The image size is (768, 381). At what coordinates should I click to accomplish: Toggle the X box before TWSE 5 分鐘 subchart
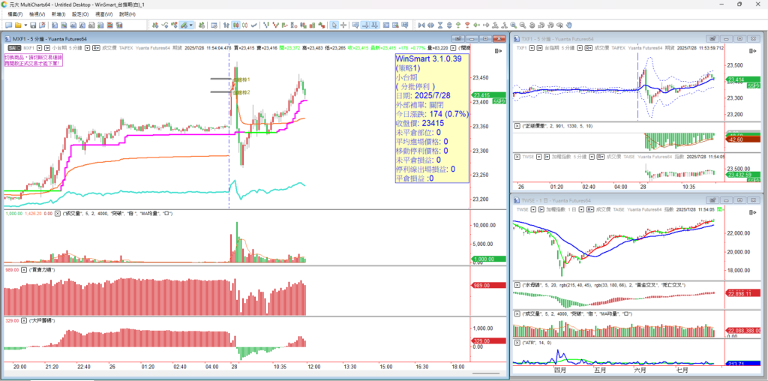pos(517,157)
